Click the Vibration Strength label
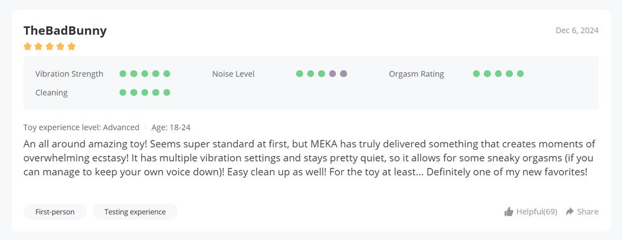Image resolution: width=622 pixels, height=240 pixels. click(x=69, y=74)
